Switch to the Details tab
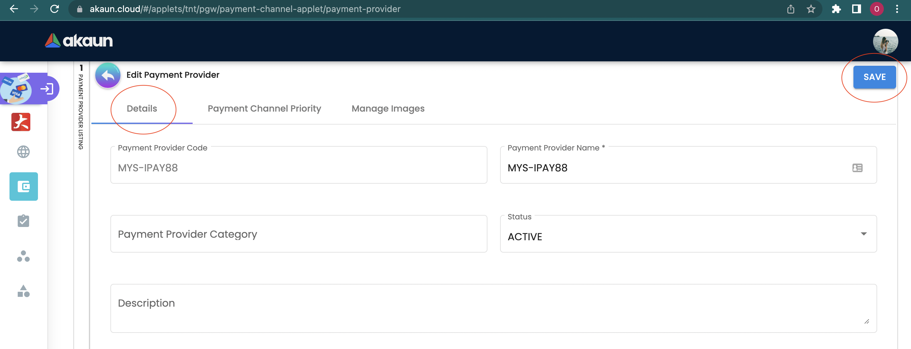Screen dimensions: 911x349 [142, 108]
